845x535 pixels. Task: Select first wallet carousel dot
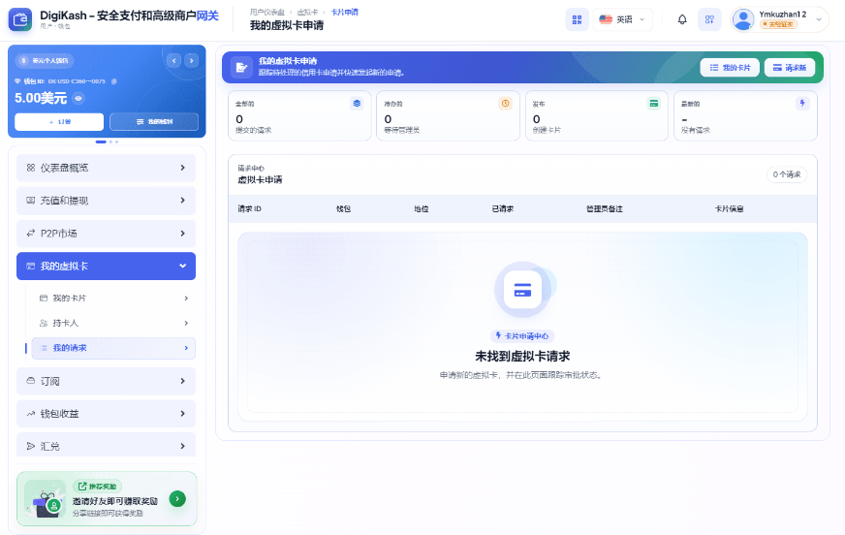(x=101, y=142)
